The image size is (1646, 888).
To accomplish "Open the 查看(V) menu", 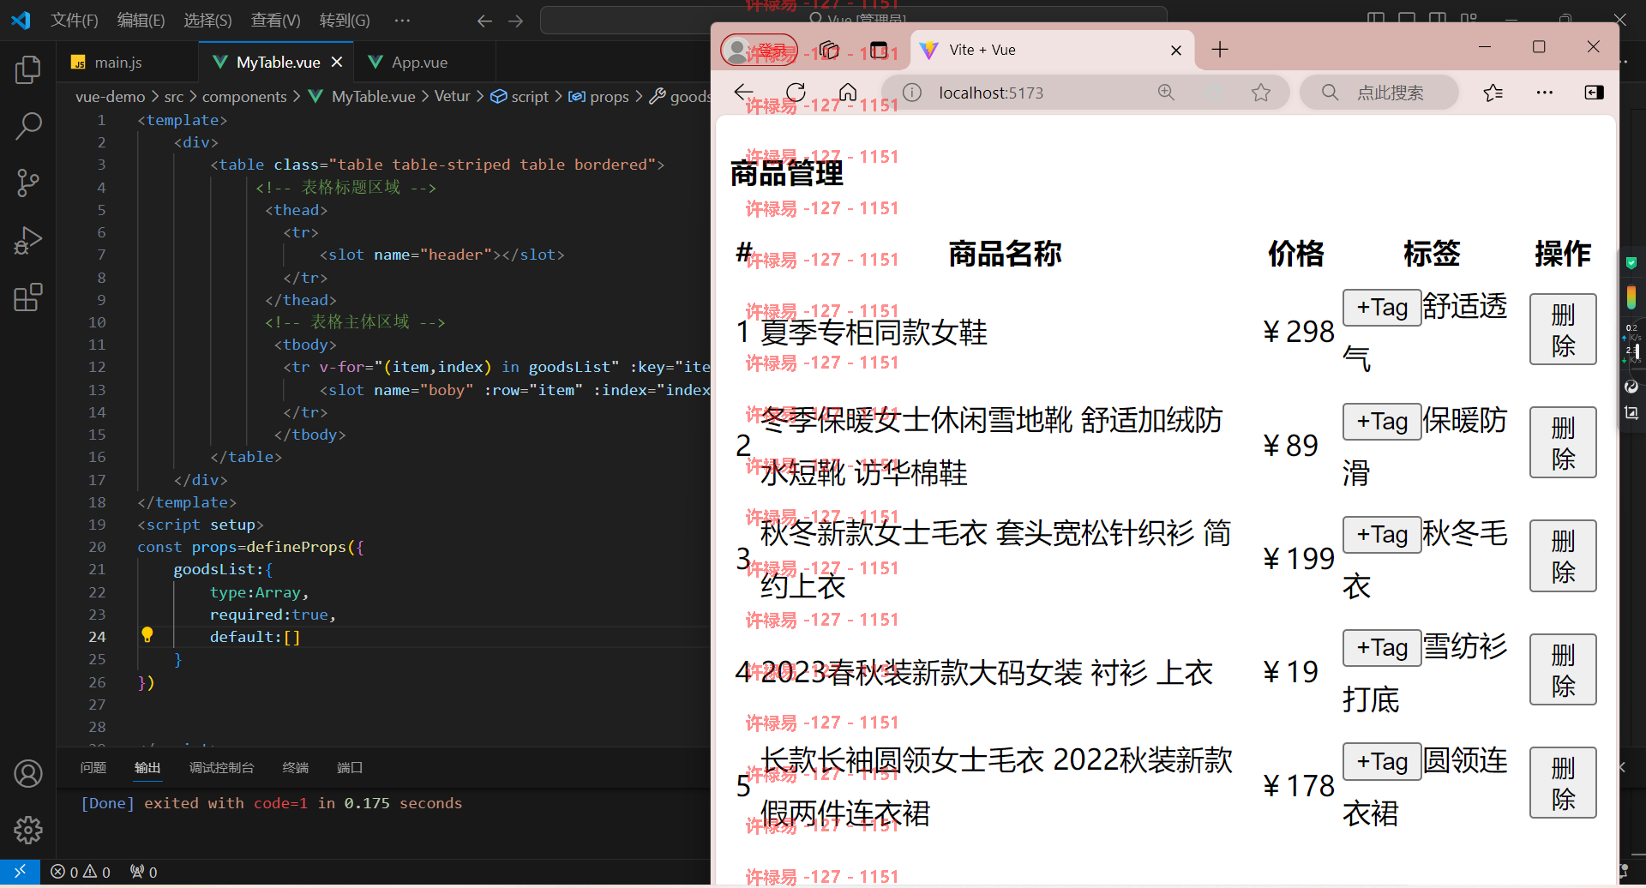I will (275, 21).
